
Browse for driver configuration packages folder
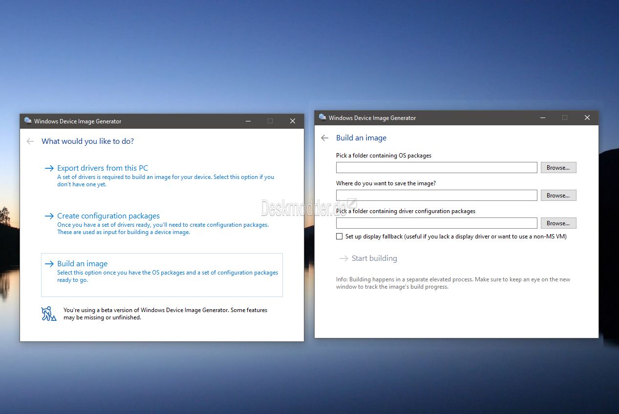558,223
